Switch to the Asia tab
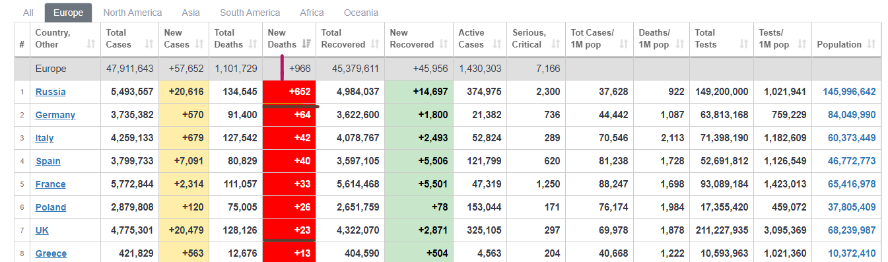The image size is (888, 262). (191, 13)
